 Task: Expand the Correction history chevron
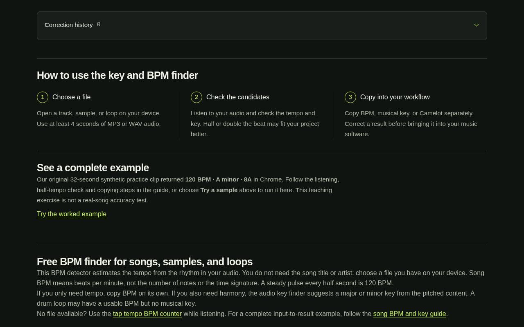[x=477, y=25]
